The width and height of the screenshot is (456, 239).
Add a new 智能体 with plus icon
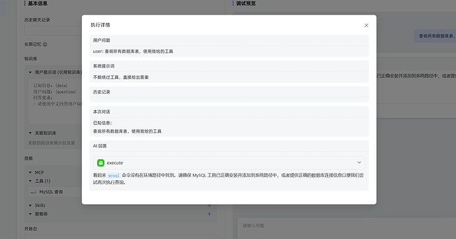pos(209,214)
